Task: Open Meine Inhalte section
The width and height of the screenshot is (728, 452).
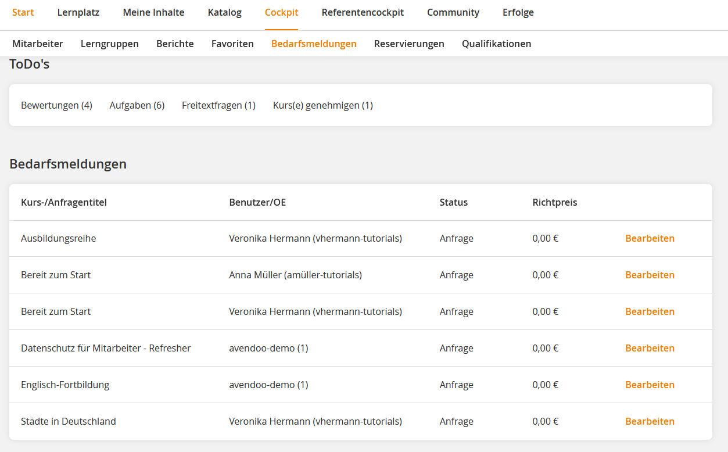Action: coord(153,12)
